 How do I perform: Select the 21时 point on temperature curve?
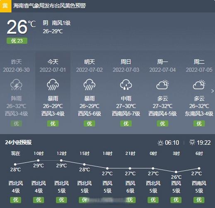click(x=130, y=168)
